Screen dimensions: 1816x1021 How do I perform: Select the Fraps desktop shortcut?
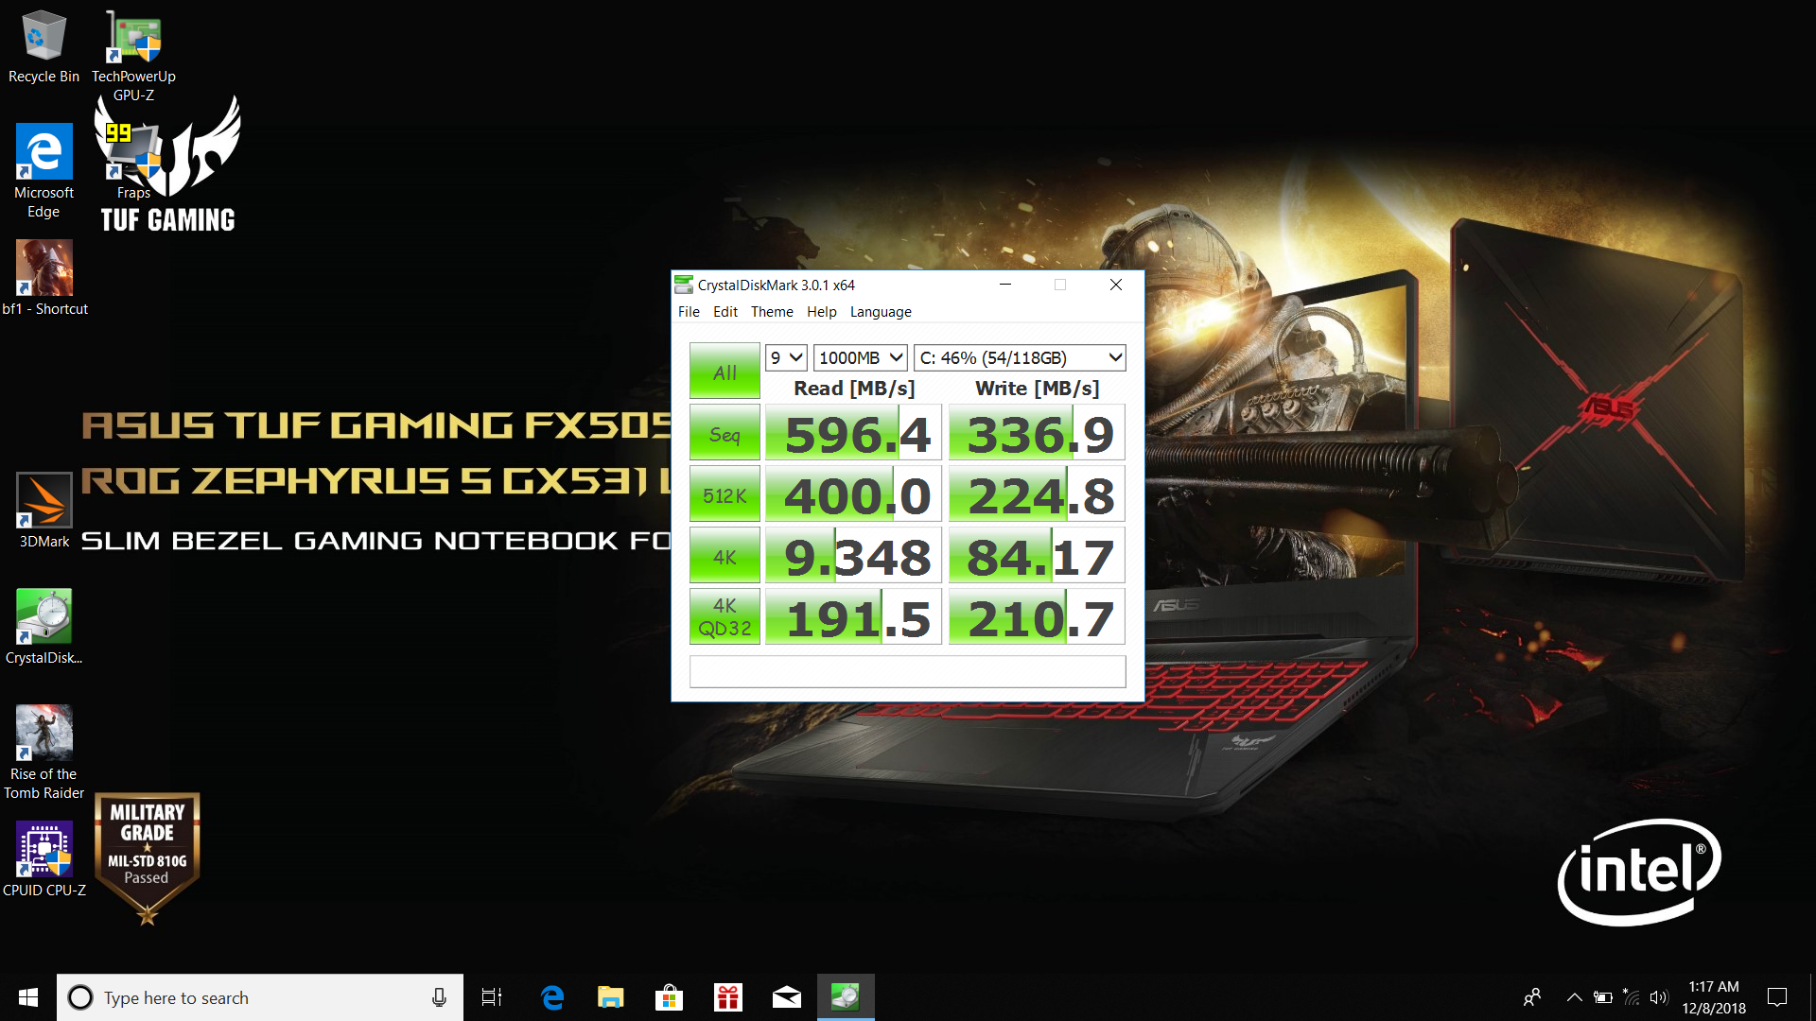[133, 162]
